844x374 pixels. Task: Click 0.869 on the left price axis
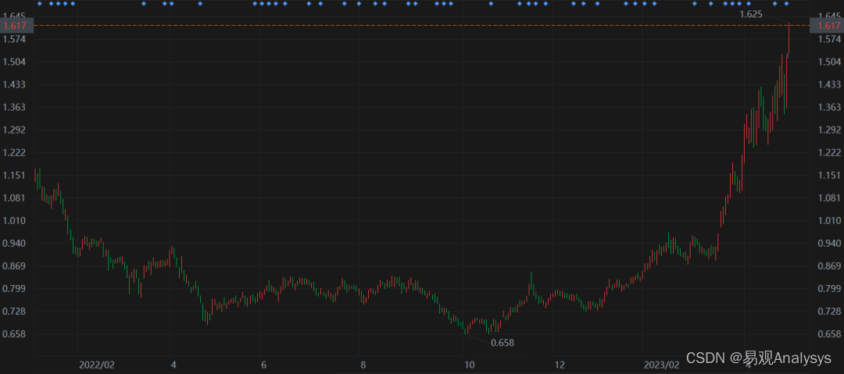(x=15, y=265)
